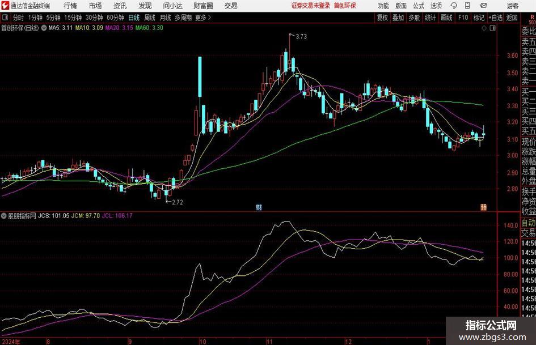Expand the main chart indicator dropdown arrow
This screenshot has height=345, width=536.
(44, 28)
